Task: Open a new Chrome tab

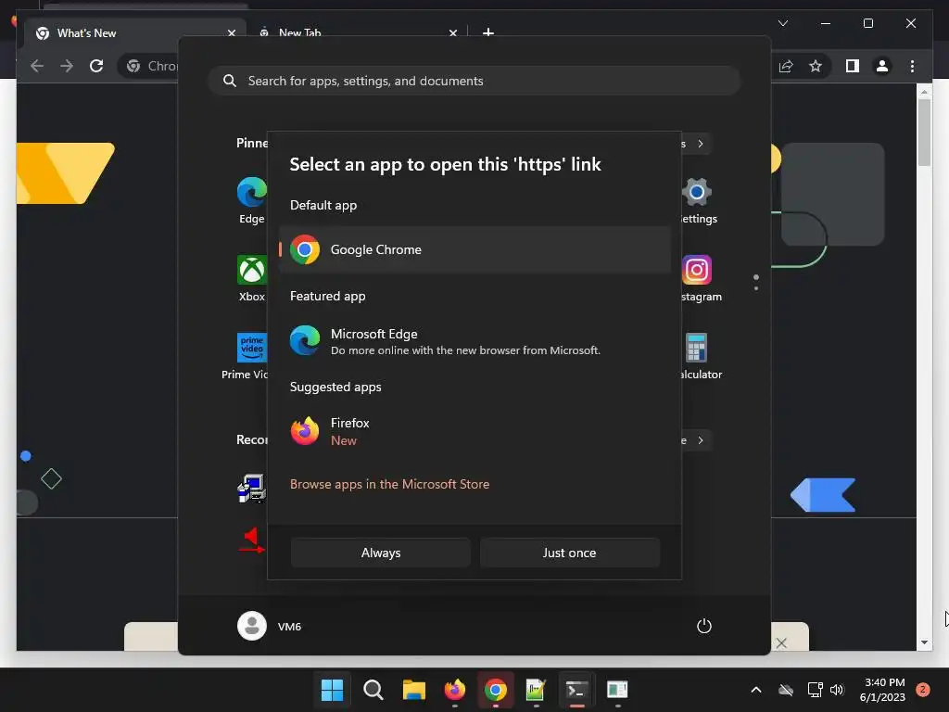Action: [488, 32]
